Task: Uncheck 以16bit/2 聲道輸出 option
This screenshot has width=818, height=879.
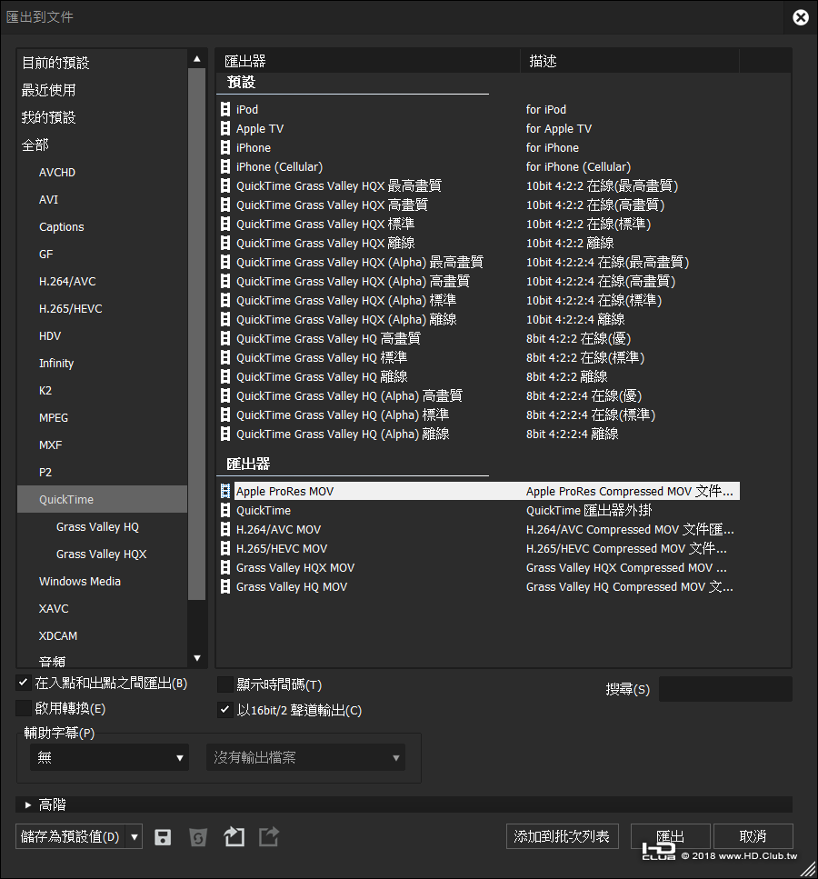Action: click(x=224, y=710)
